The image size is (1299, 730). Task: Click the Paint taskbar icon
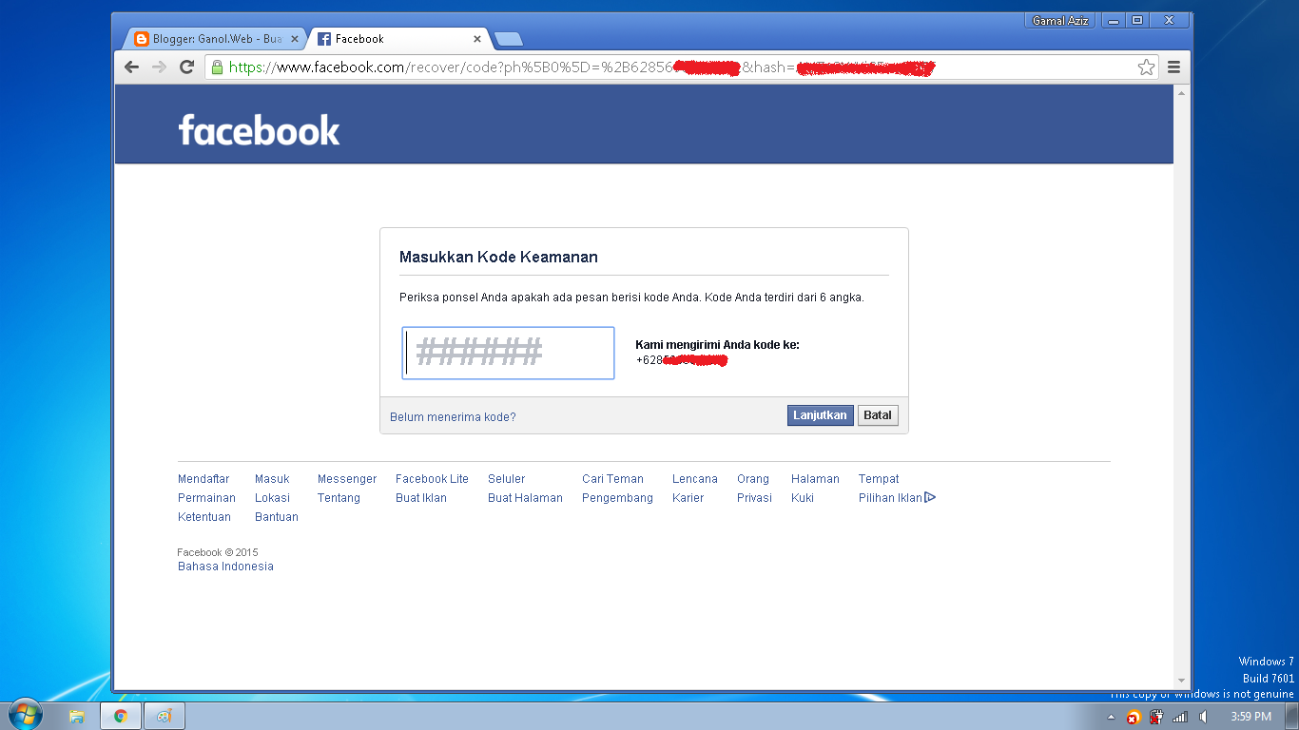[x=165, y=717]
